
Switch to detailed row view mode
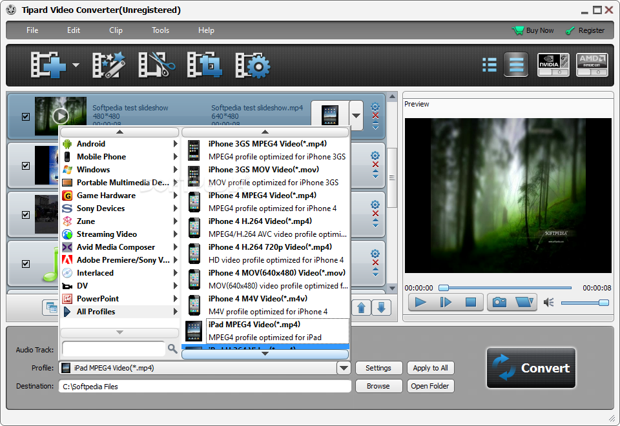click(516, 65)
